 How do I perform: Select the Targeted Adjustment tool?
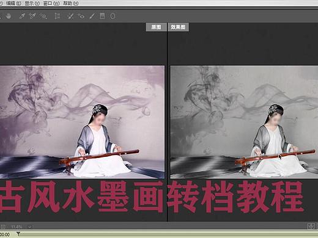coord(43,16)
